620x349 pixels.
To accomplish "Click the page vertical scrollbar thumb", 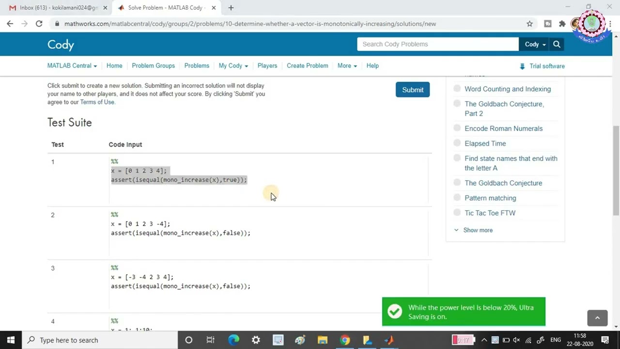I will 616,170.
